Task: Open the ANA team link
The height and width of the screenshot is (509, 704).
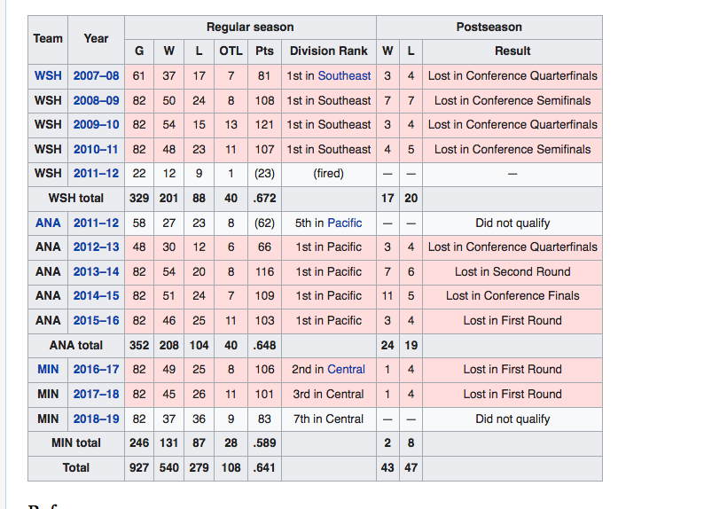Action: [x=48, y=223]
